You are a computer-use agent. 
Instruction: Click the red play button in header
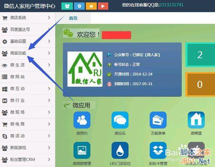click(103, 6)
